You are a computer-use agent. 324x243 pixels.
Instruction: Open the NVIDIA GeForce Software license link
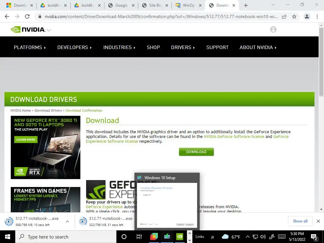click(234, 137)
